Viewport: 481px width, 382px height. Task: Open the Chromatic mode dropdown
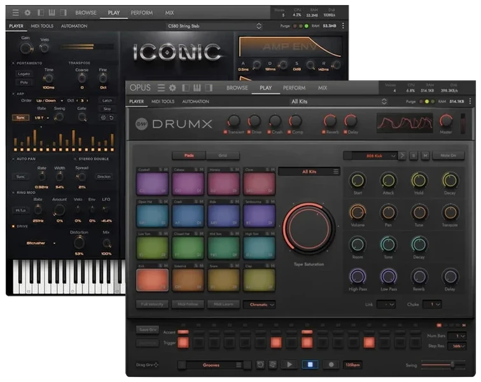[x=259, y=304]
